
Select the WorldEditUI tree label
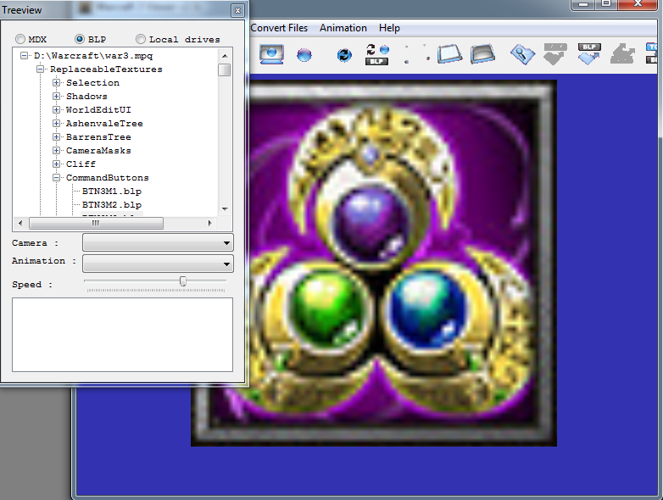[98, 110]
